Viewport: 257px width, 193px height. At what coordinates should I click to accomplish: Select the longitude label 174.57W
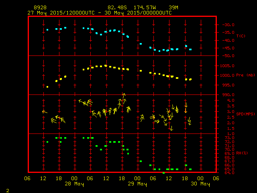pos(143,8)
